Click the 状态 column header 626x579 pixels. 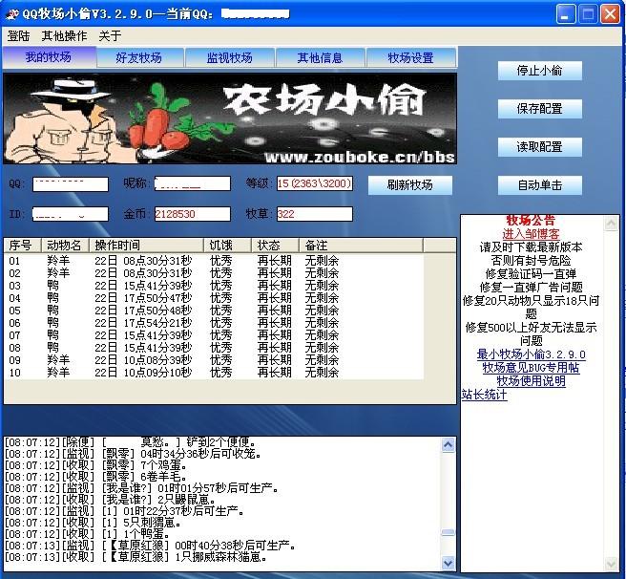pos(275,246)
